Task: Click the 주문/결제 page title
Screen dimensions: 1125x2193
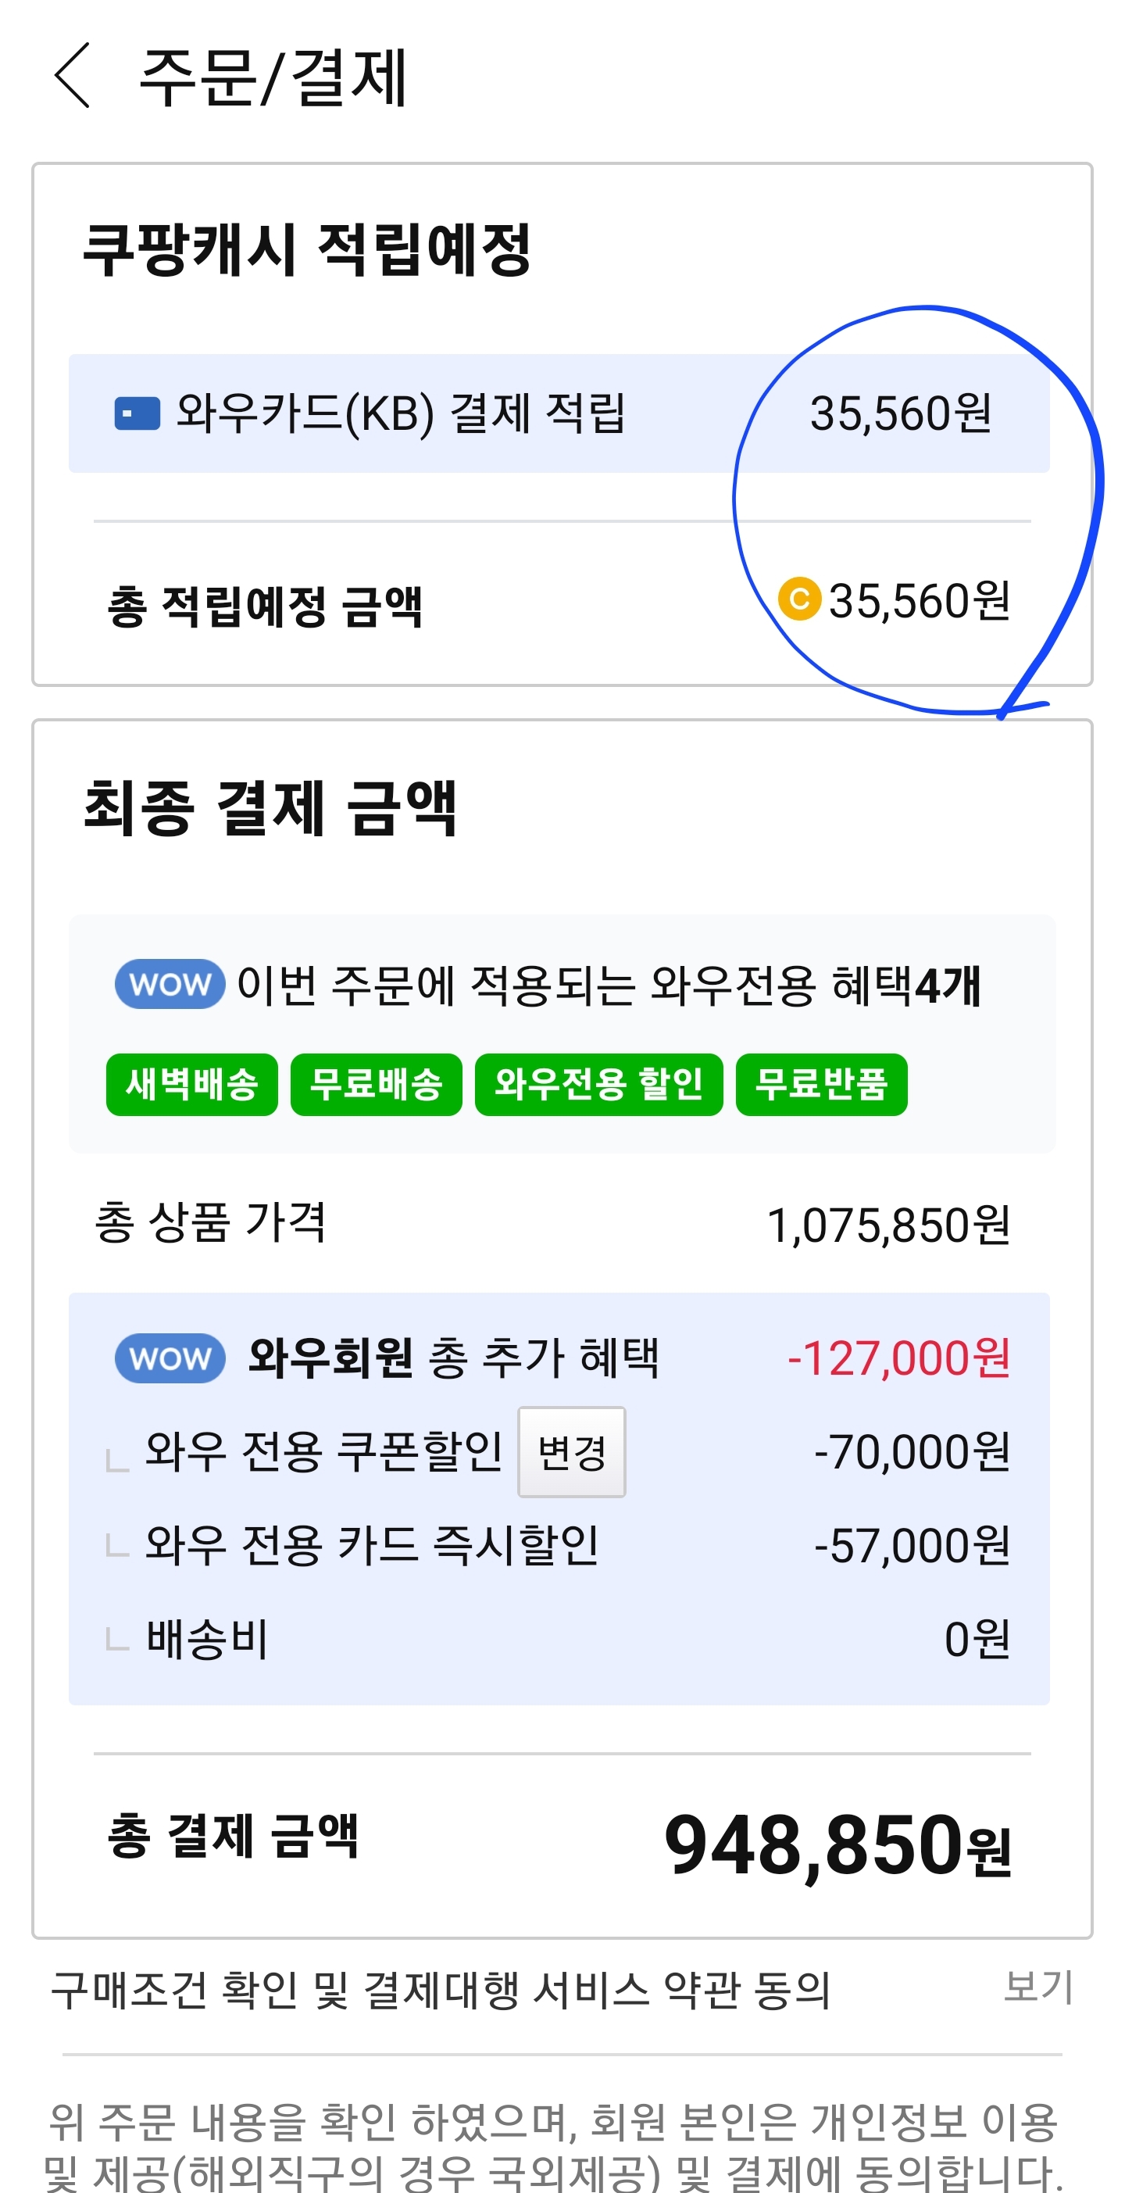Action: pyautogui.click(x=273, y=78)
